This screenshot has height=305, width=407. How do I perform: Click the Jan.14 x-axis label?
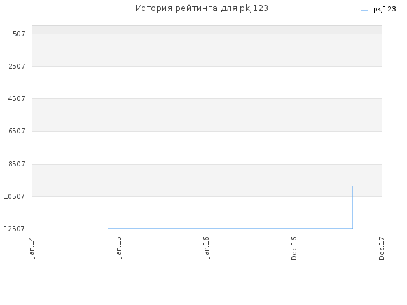32,247
